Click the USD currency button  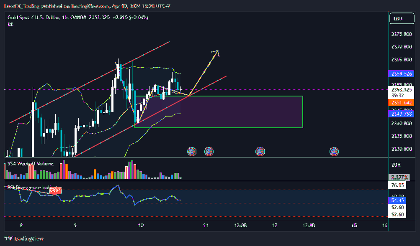pos(402,18)
